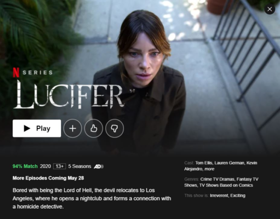Select the Irreverent tag
Viewport: 280px width, 219px height.
219,195
